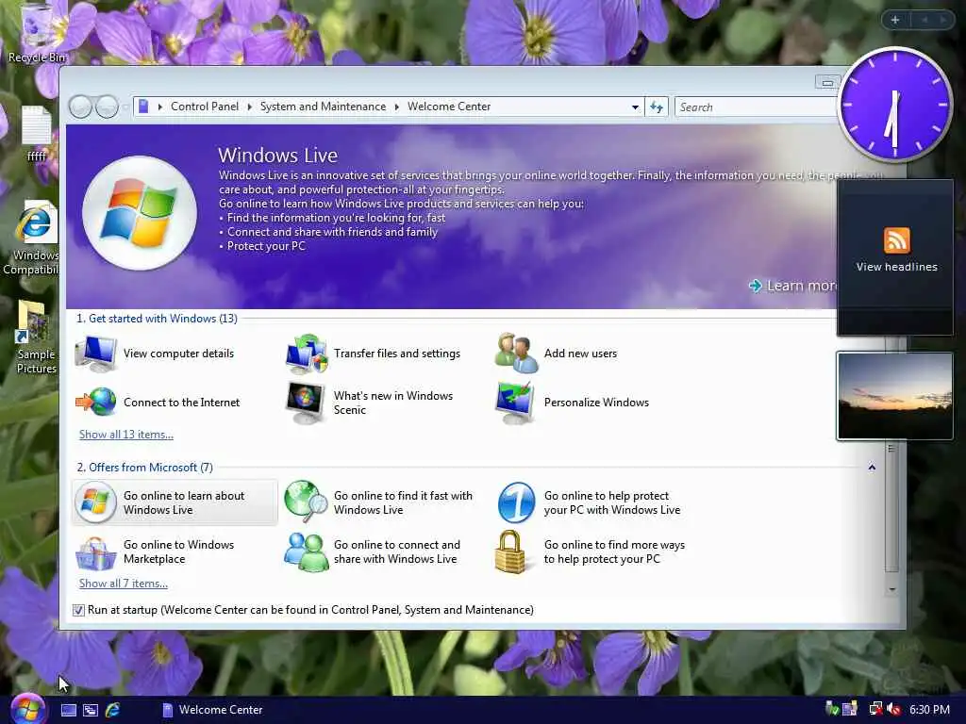Click the Welcome Center taskbar button
Viewport: 966px width, 724px height.
tap(212, 710)
